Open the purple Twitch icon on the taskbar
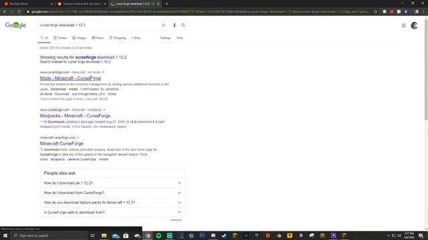This screenshot has height=240, width=428. tap(333, 235)
